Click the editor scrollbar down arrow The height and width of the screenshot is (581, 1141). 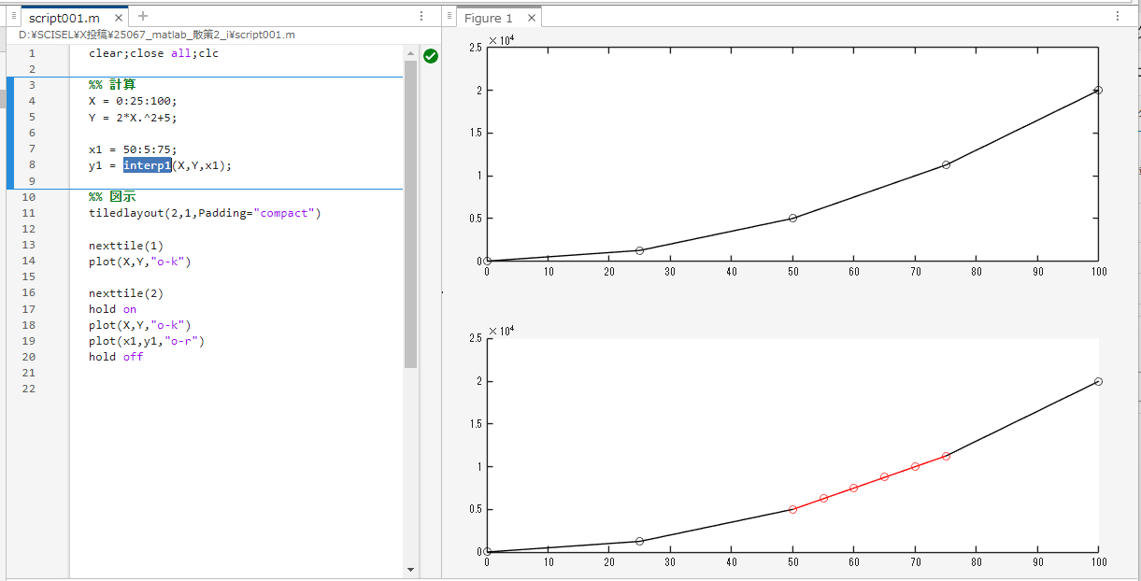click(x=410, y=568)
